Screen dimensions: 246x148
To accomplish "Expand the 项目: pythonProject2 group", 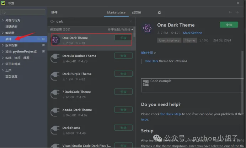I will click(3, 51).
